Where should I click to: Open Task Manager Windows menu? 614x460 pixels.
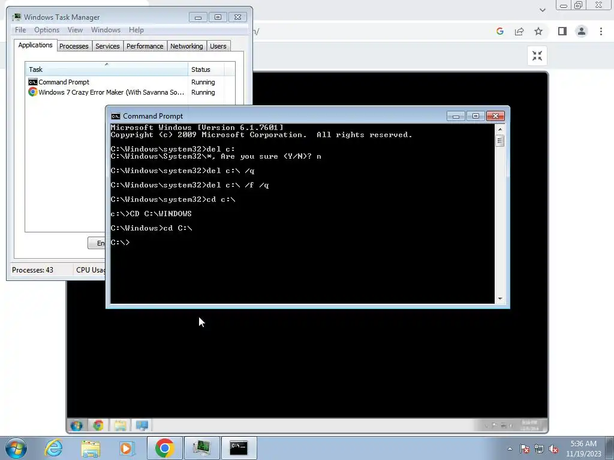(106, 30)
